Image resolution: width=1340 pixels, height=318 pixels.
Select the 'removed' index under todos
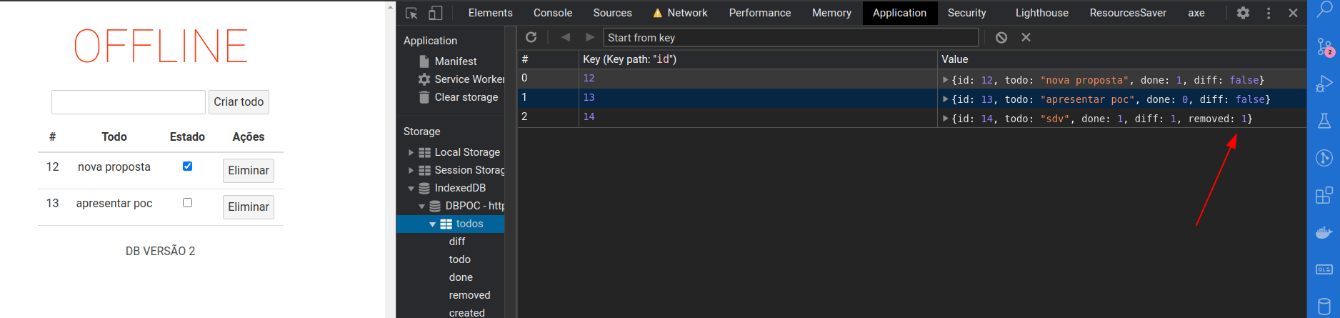469,295
